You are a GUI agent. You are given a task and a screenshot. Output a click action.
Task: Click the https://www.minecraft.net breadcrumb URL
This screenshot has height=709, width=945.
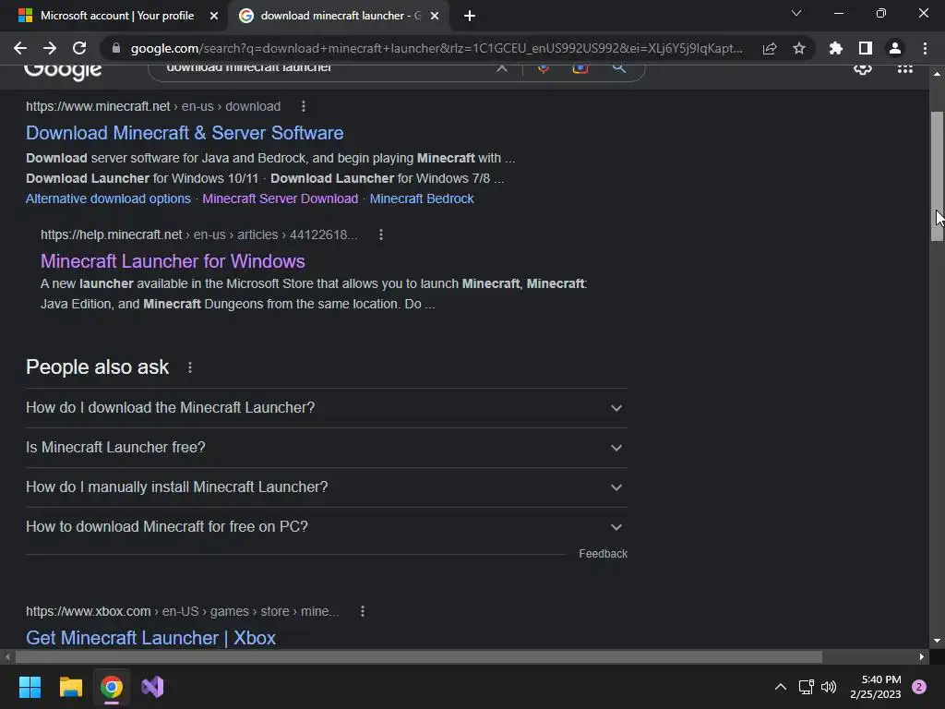(98, 106)
